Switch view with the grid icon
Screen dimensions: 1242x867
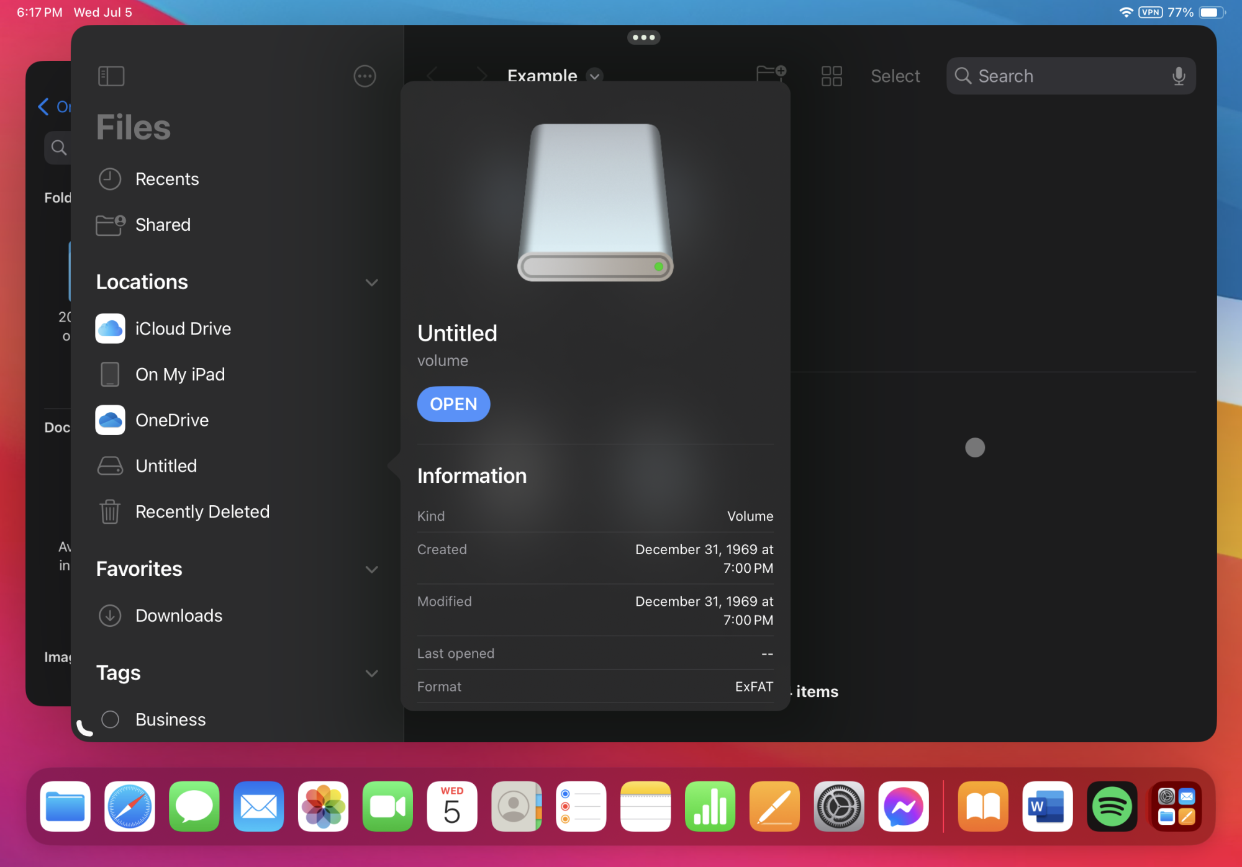[831, 76]
